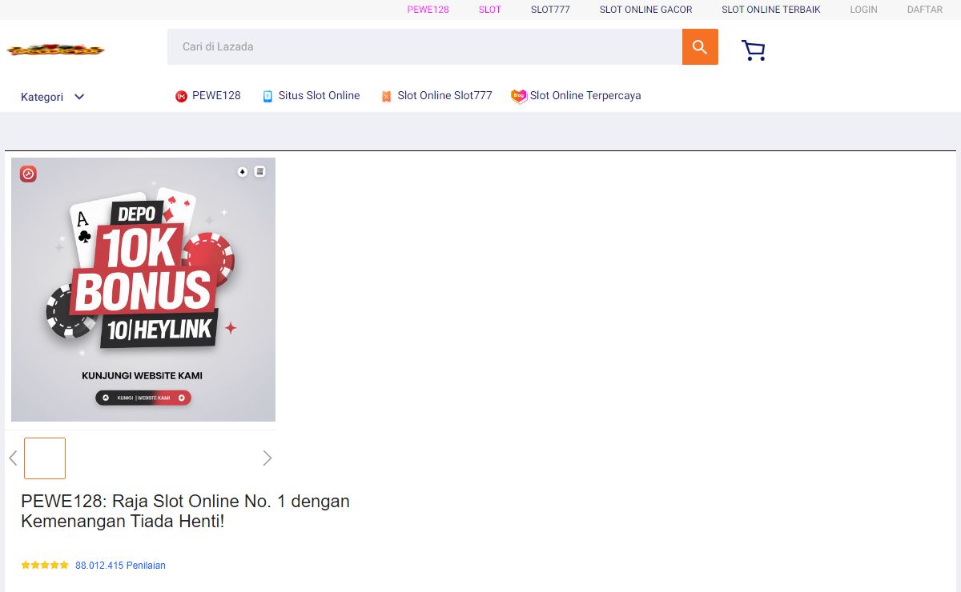Click the DAFTAR link

(x=925, y=10)
